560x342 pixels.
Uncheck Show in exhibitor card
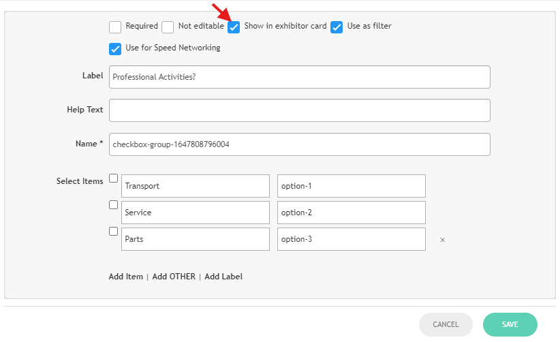click(x=234, y=27)
